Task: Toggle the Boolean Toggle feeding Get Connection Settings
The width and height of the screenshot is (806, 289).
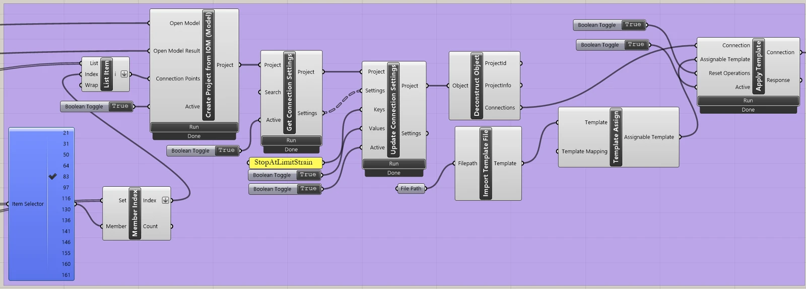Action: tap(227, 151)
